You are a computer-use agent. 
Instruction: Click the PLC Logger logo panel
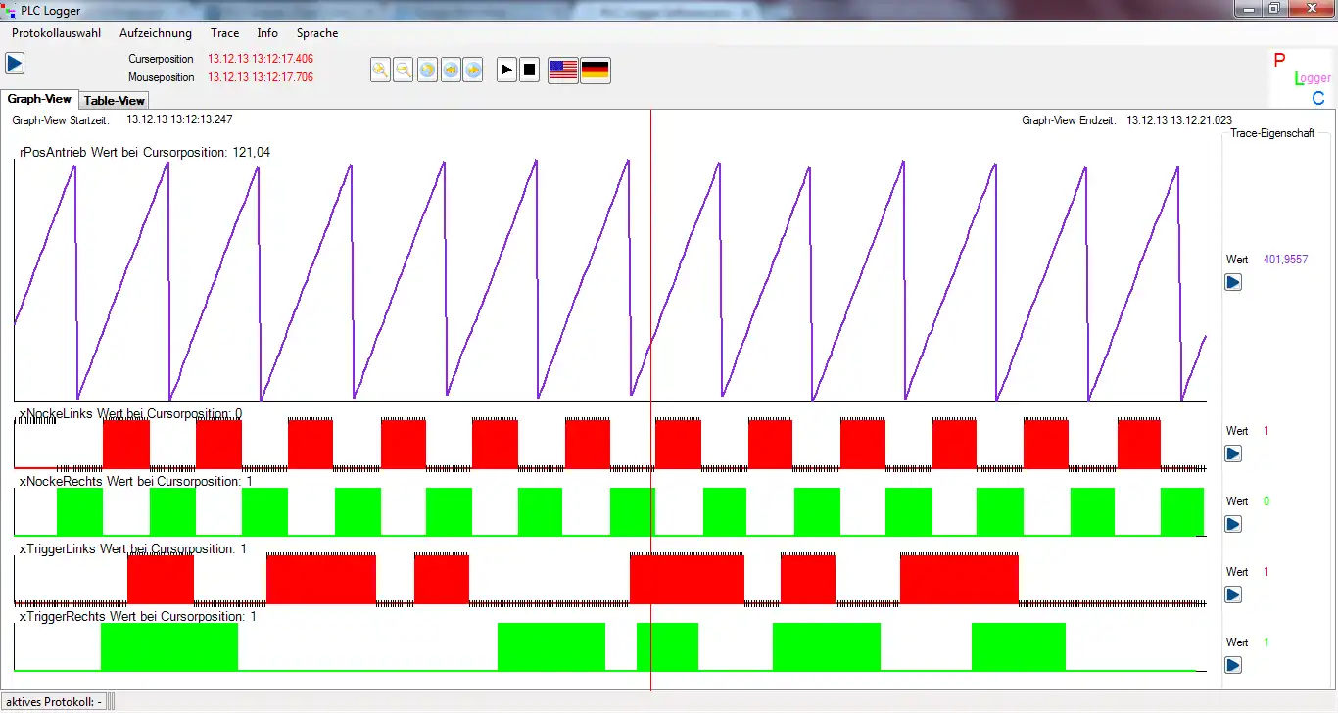coord(1303,77)
